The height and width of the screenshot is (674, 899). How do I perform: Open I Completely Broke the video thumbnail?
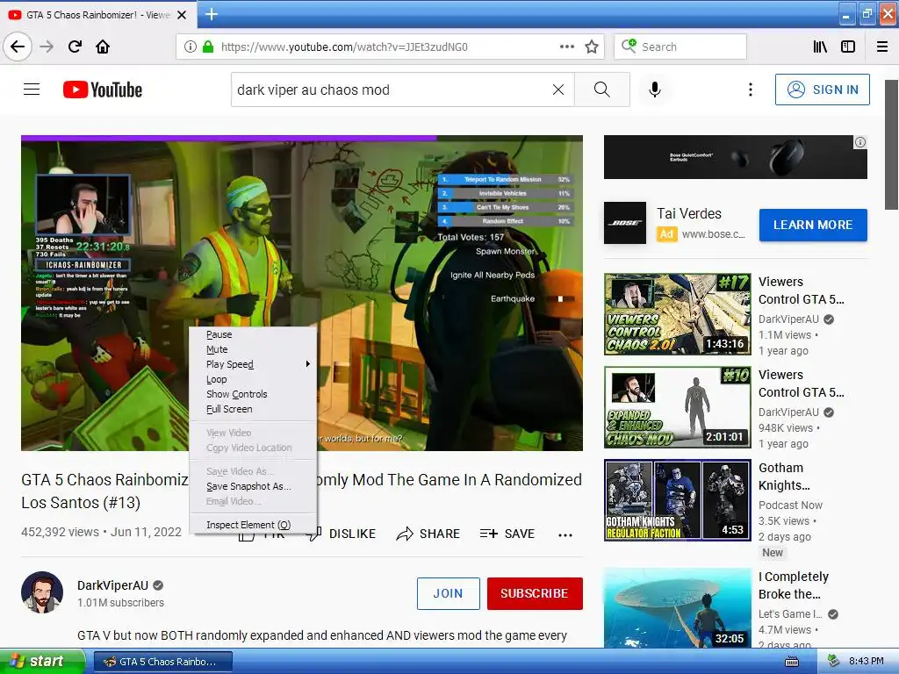[x=677, y=608]
